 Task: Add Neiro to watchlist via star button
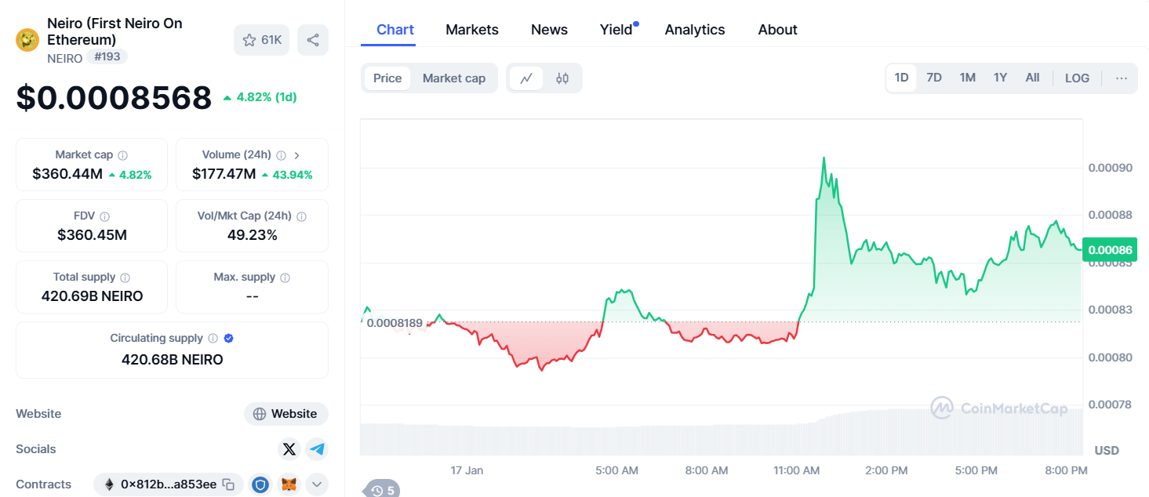[x=261, y=40]
